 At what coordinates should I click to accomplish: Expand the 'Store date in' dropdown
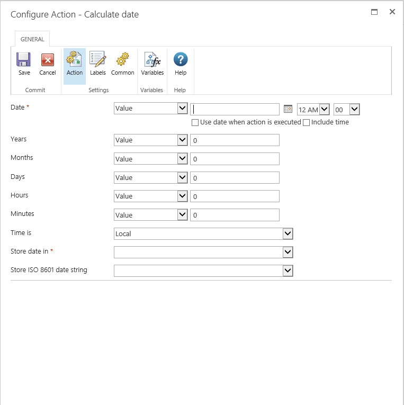click(288, 253)
